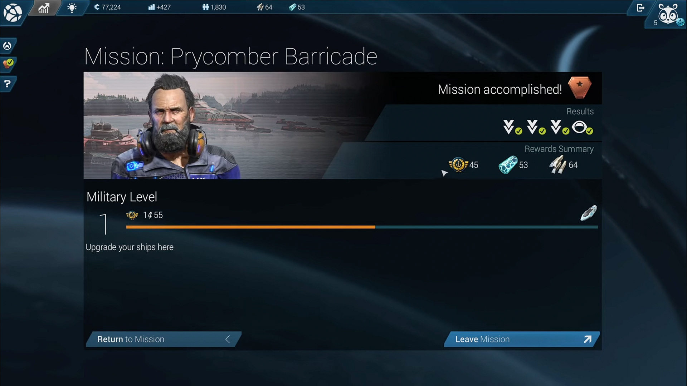Screen dimensions: 687x386
Task: Click the bronze star mission medal
Action: (x=580, y=88)
